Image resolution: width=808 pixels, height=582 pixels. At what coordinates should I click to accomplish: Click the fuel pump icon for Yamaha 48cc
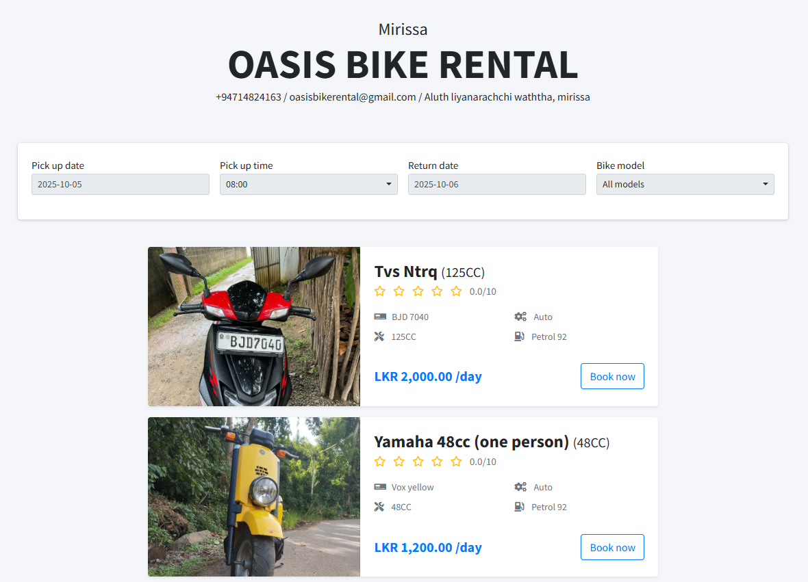tap(520, 507)
